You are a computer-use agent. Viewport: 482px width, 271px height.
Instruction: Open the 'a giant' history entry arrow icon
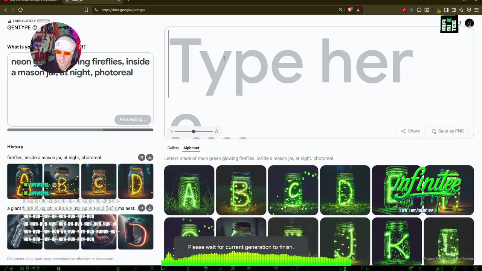click(x=141, y=208)
